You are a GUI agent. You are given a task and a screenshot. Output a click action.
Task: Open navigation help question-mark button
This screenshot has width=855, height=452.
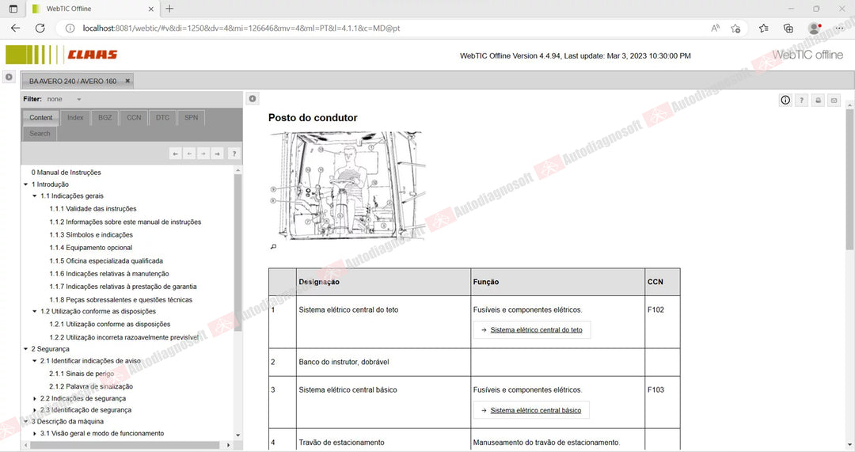point(234,154)
